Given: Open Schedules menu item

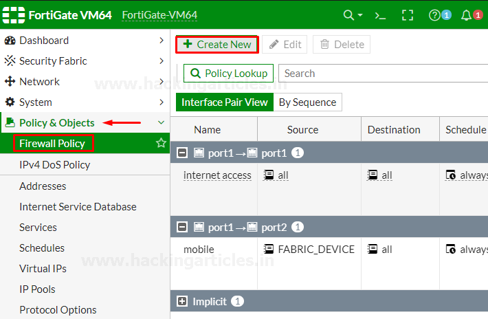Looking at the screenshot, I should [x=85, y=248].
